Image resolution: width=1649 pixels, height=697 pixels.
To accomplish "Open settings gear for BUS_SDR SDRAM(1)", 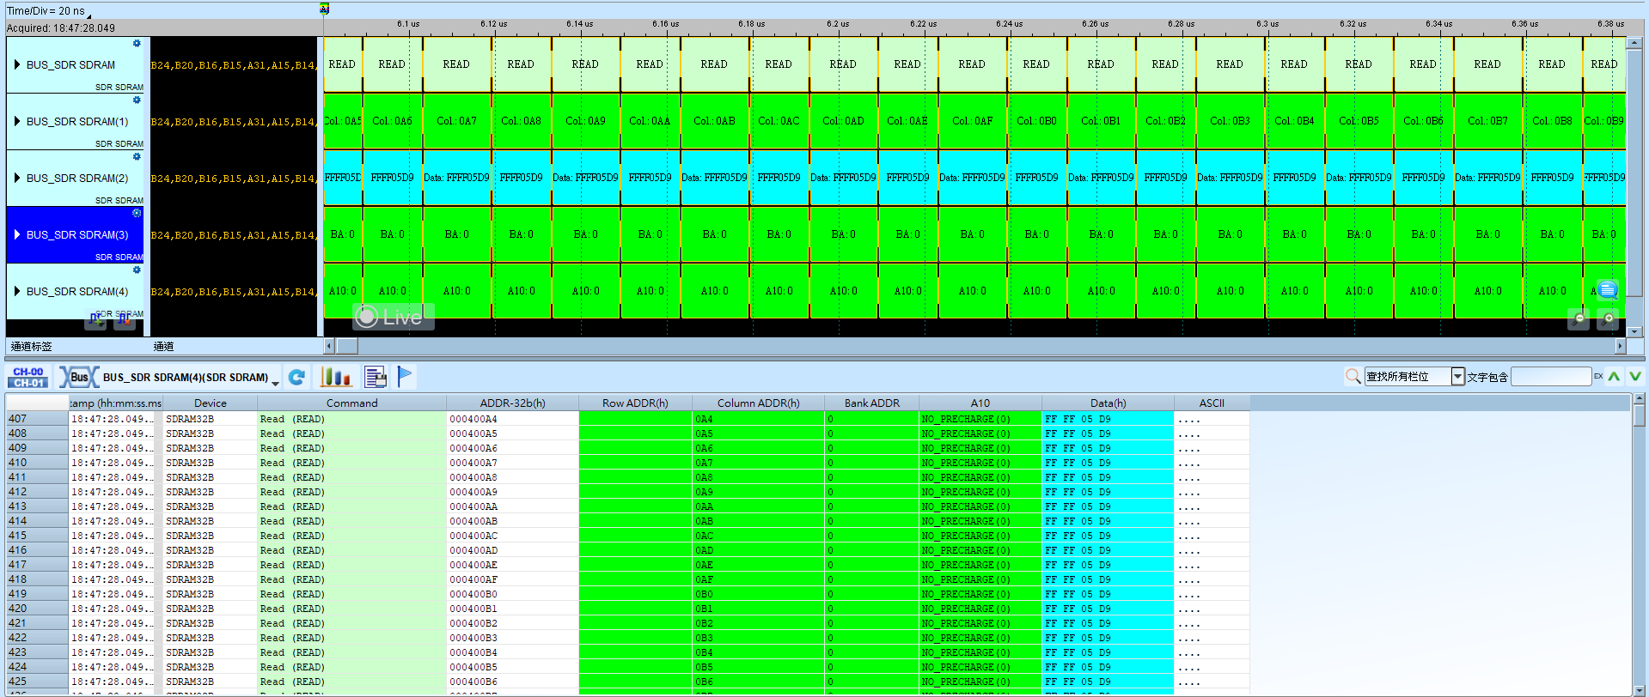I will point(137,100).
